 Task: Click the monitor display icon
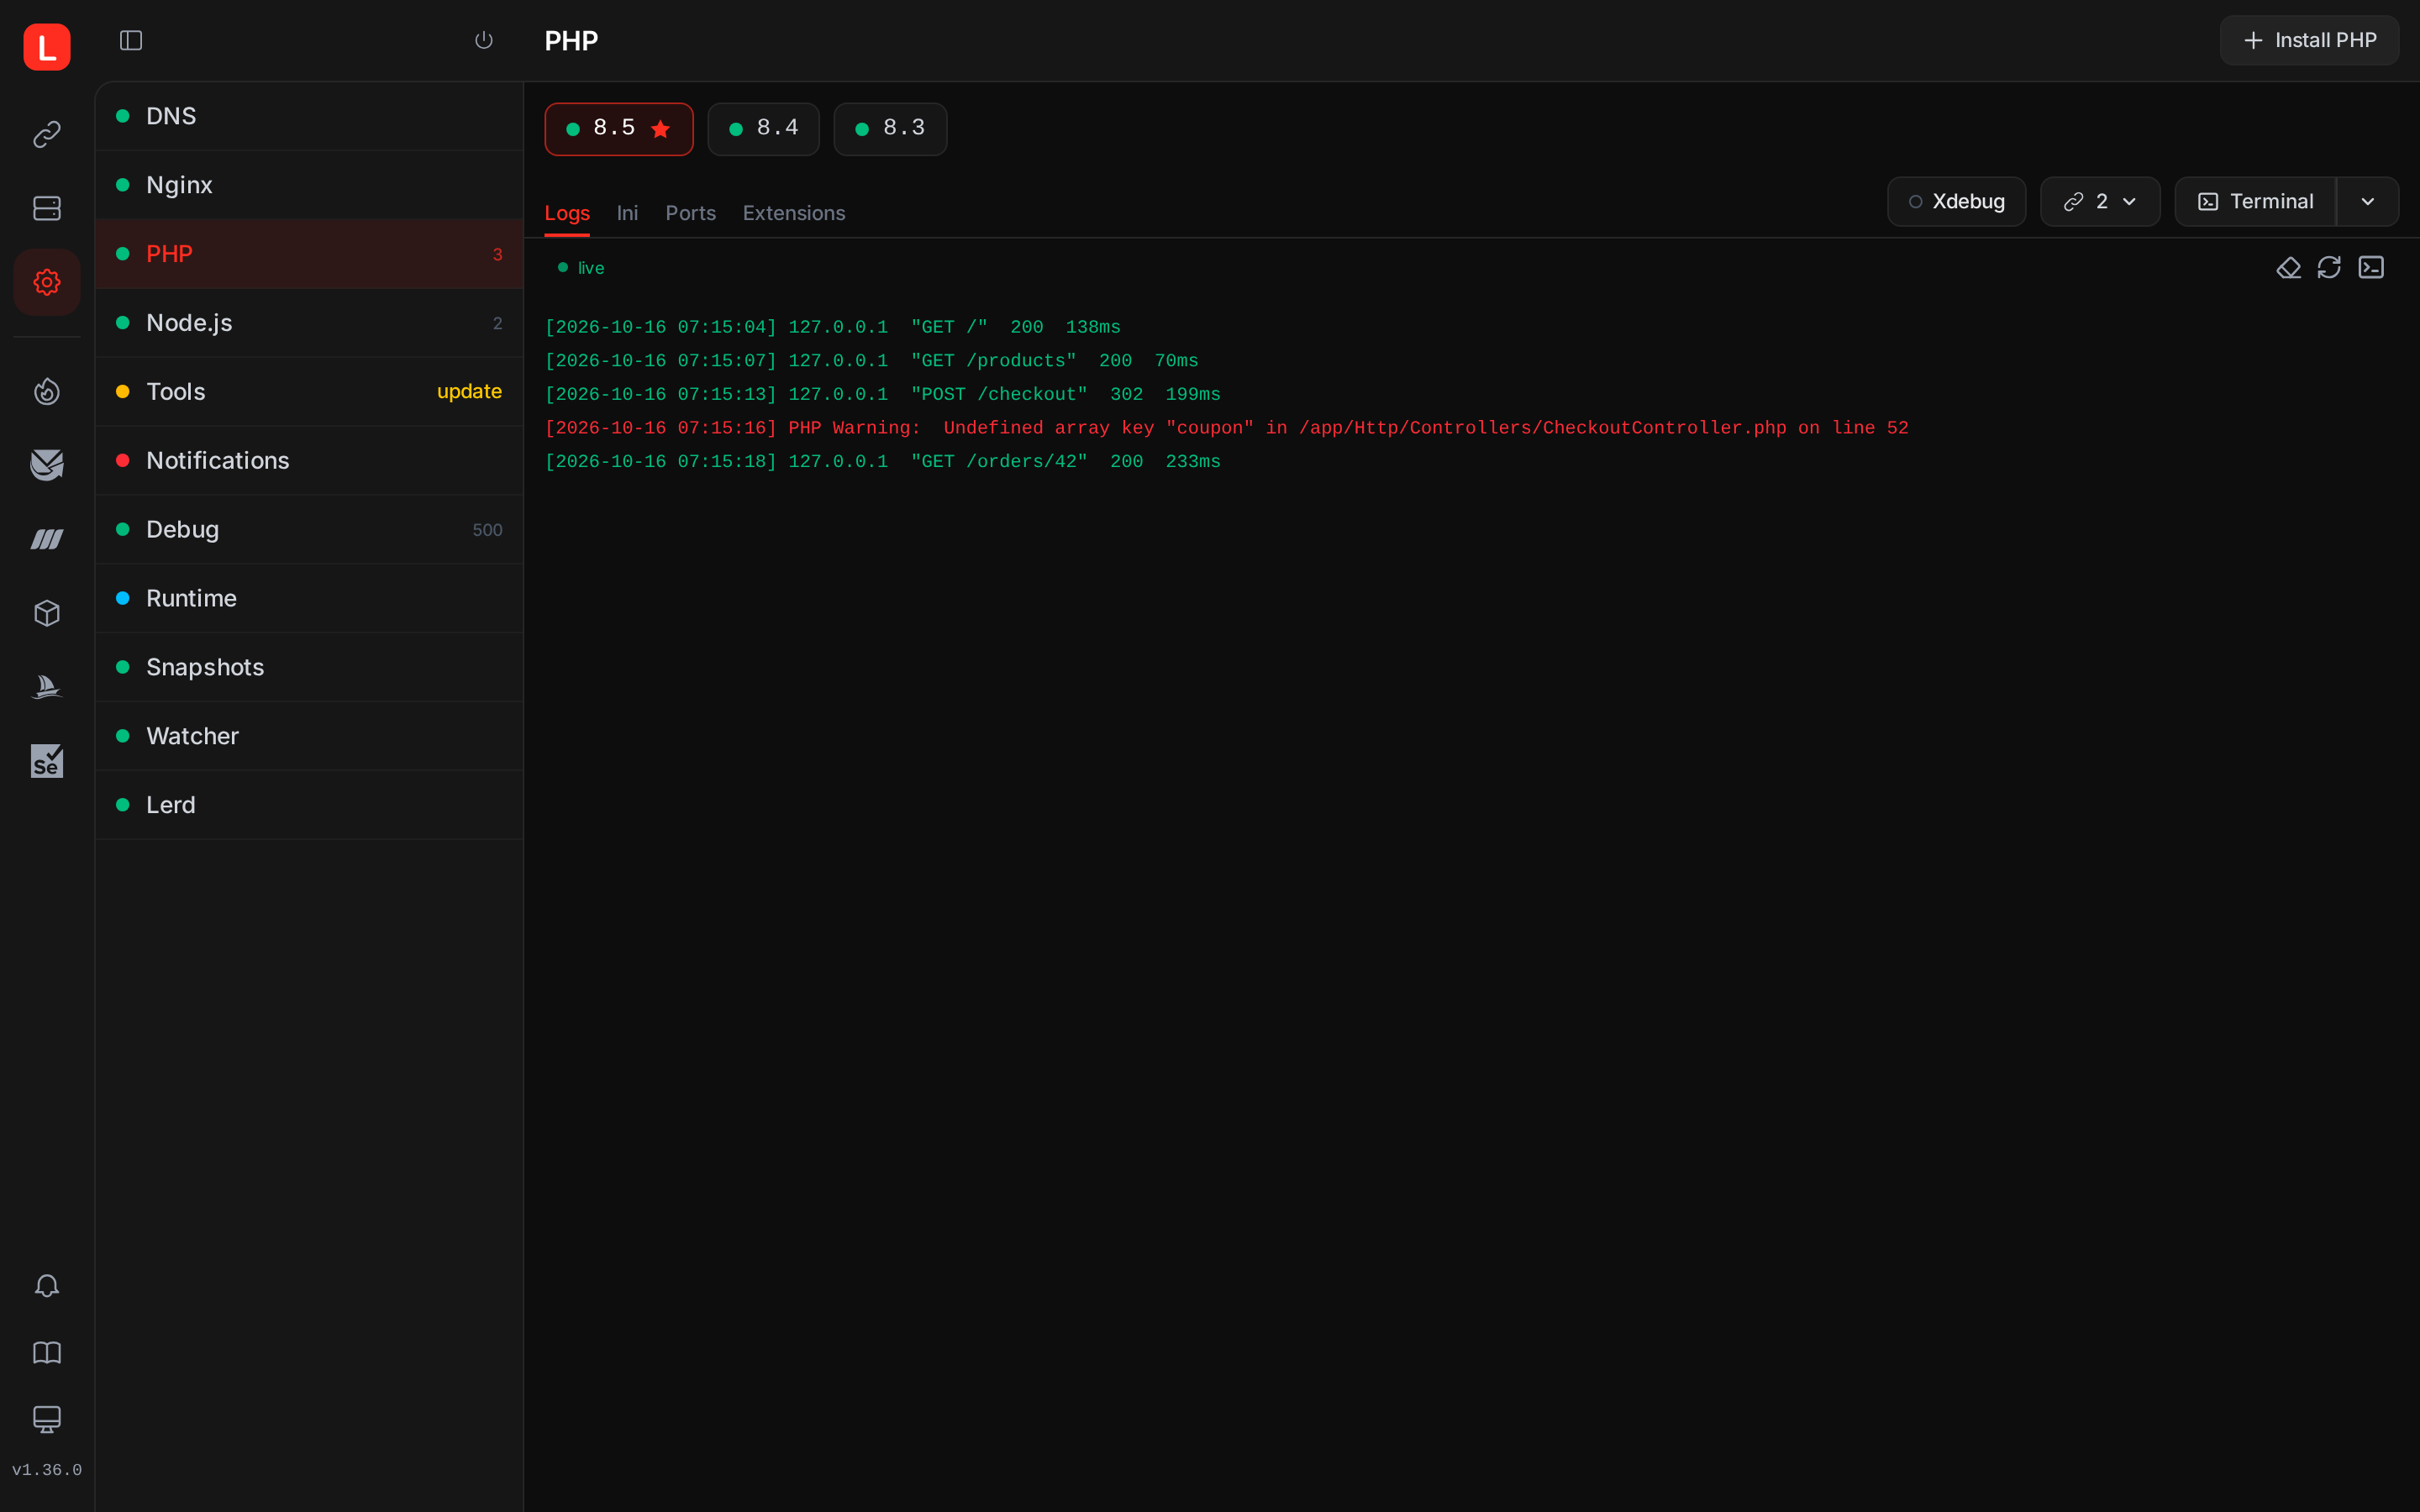pos(47,1420)
